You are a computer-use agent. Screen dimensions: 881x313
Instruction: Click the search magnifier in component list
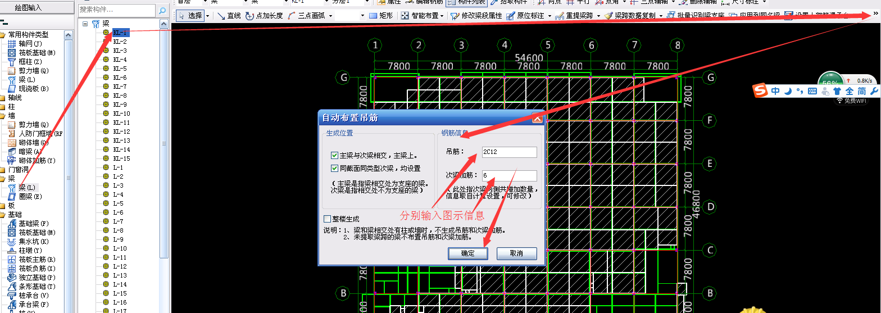coord(162,10)
